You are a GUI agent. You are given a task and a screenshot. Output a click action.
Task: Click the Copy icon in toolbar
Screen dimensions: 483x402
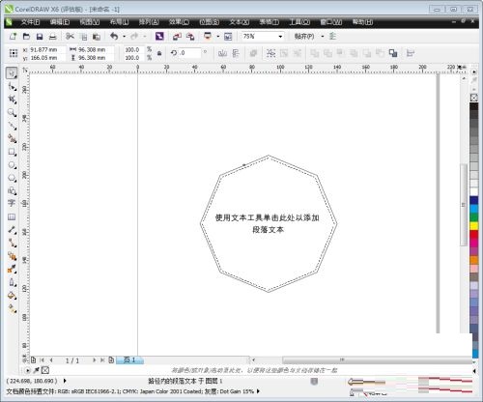coord(83,37)
